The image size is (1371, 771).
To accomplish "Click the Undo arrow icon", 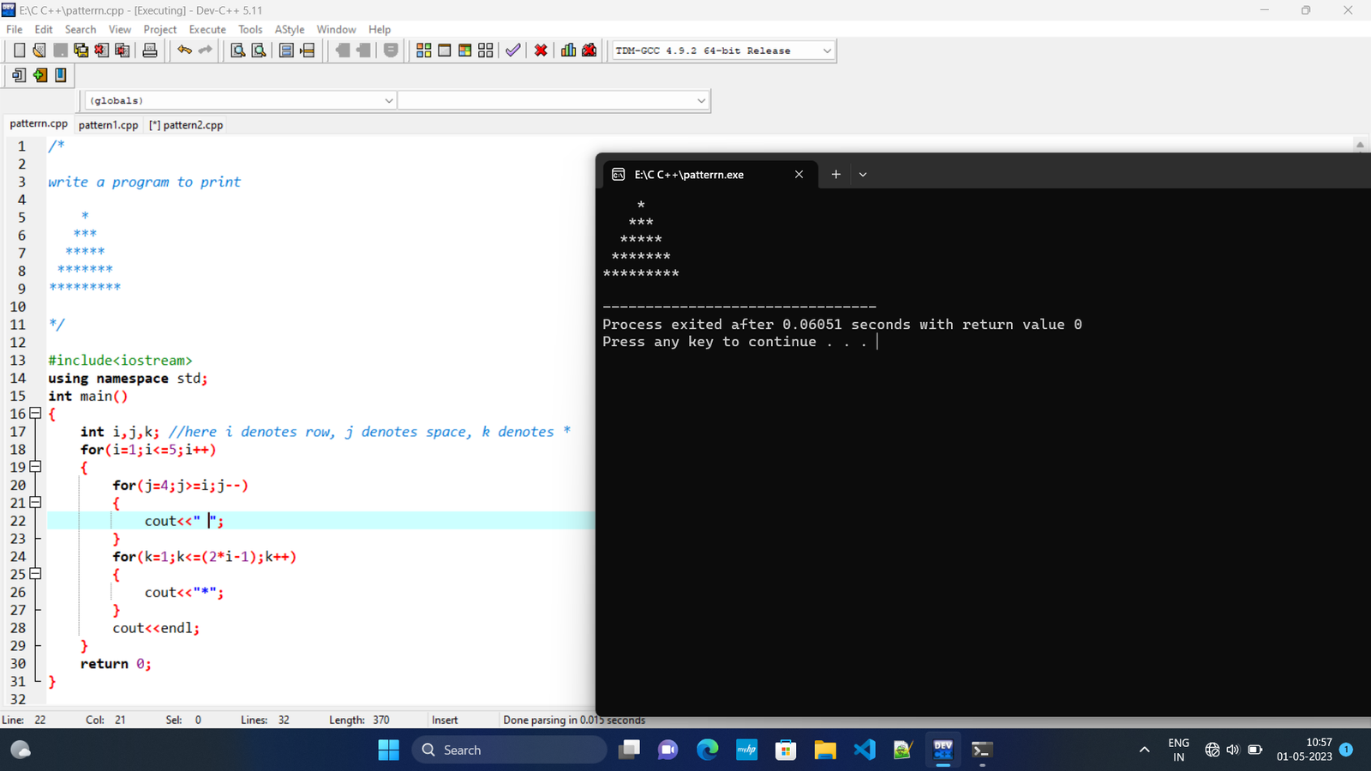I will pos(184,51).
